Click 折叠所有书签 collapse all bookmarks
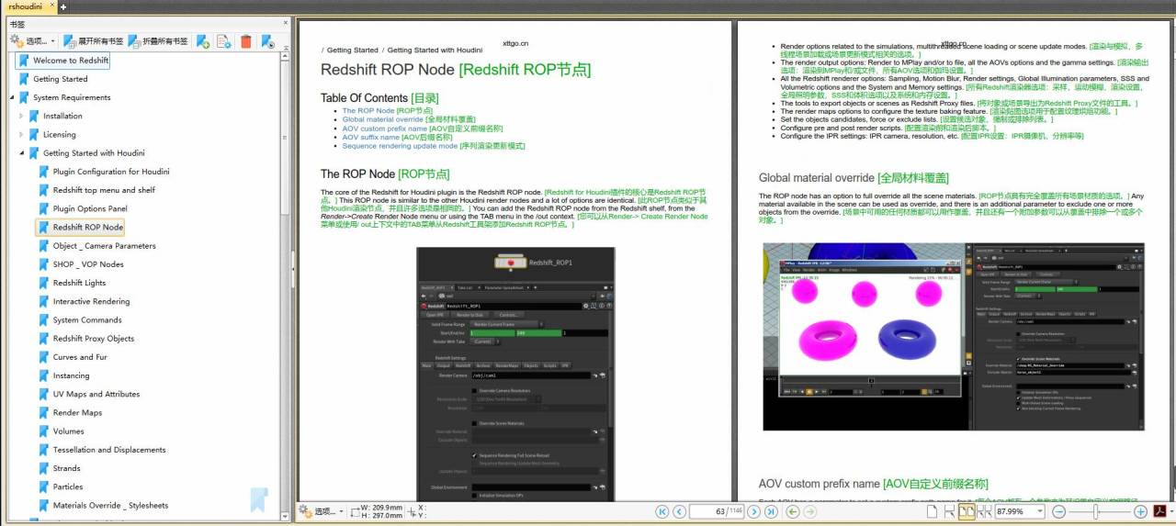Screen dimensions: 1176x526 (x=158, y=41)
